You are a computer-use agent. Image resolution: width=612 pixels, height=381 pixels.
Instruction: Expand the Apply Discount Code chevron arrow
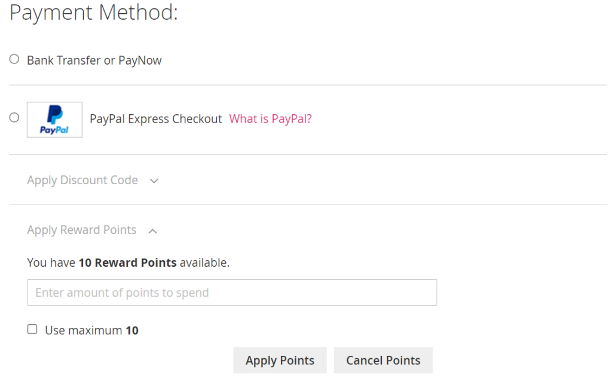pos(154,181)
